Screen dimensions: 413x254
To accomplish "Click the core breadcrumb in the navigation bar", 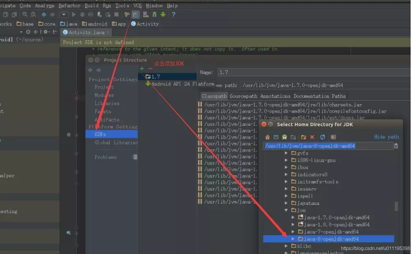I will [x=47, y=24].
